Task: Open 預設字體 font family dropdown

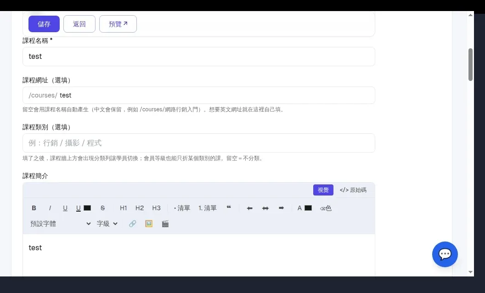Action: pyautogui.click(x=60, y=224)
